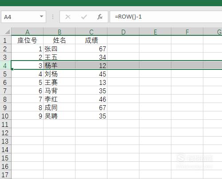
Task: Click 马背's score cell 35
Action: 91,91
